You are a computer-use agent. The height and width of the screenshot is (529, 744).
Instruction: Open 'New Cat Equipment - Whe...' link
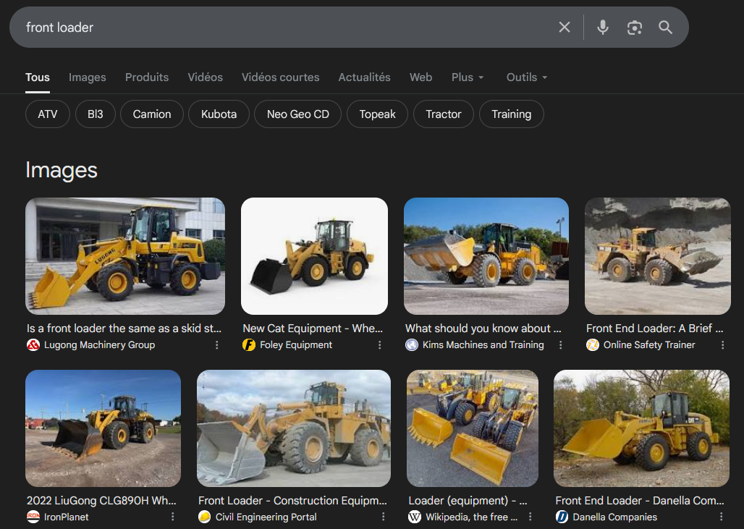pos(312,329)
